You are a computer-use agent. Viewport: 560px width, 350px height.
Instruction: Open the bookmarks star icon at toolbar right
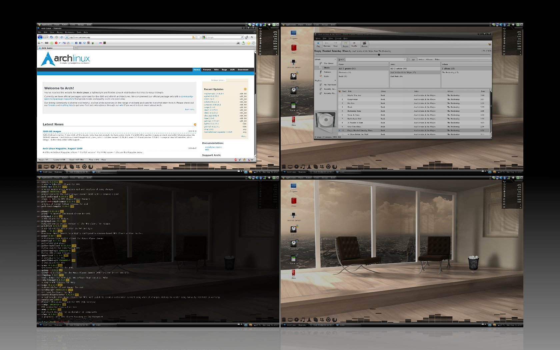coord(249,43)
